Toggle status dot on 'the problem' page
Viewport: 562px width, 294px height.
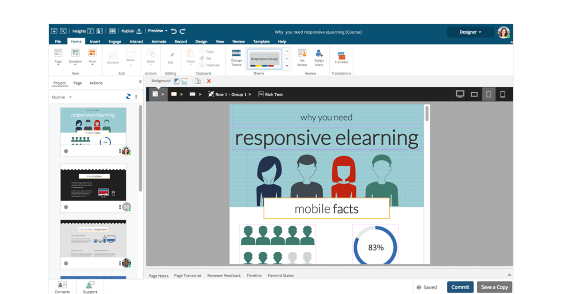(66, 207)
